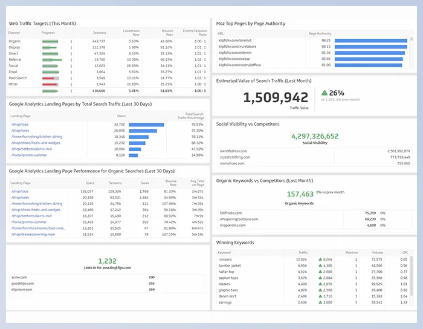Click the green trend arrow in blazers row
Image resolution: width=423 pixels, height=329 pixels.
[x=320, y=284]
